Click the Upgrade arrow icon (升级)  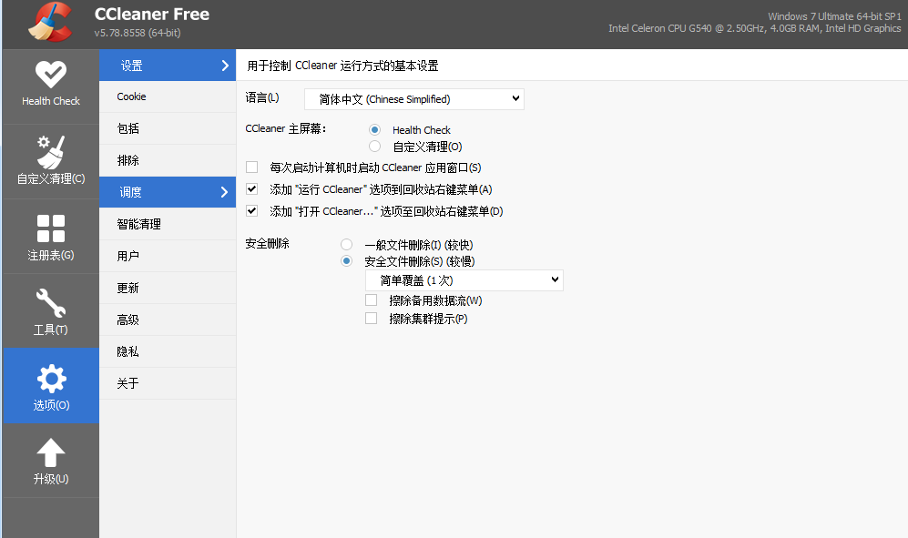(50, 452)
